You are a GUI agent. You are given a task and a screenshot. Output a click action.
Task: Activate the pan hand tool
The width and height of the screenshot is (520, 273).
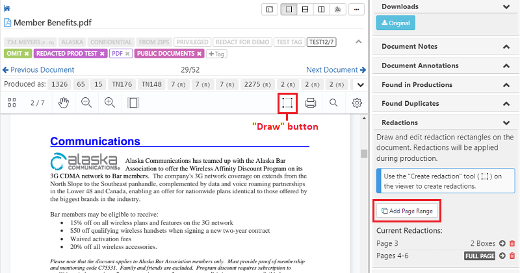click(63, 102)
